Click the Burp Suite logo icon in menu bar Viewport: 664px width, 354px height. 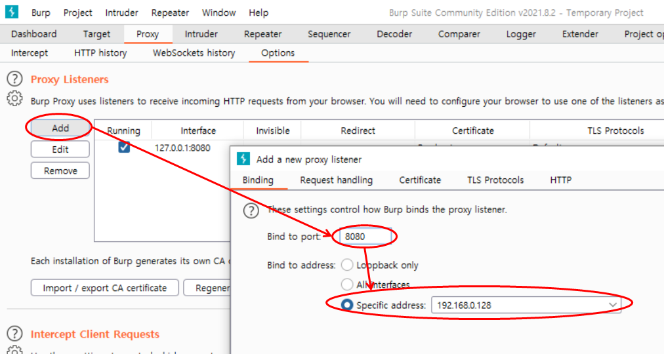coord(12,12)
